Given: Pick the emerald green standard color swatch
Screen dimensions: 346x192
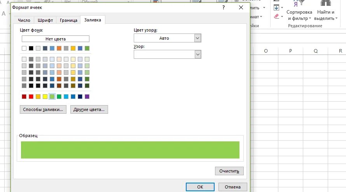Looking at the screenshot, I should click(59, 97).
